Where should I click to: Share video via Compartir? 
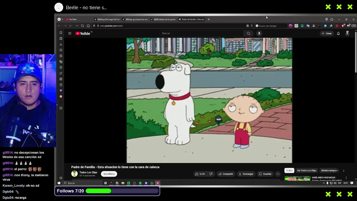coord(225,174)
